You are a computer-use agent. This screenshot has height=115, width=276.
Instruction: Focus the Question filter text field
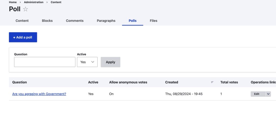45,62
